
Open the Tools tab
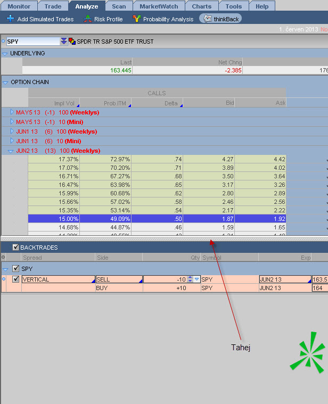coord(234,6)
